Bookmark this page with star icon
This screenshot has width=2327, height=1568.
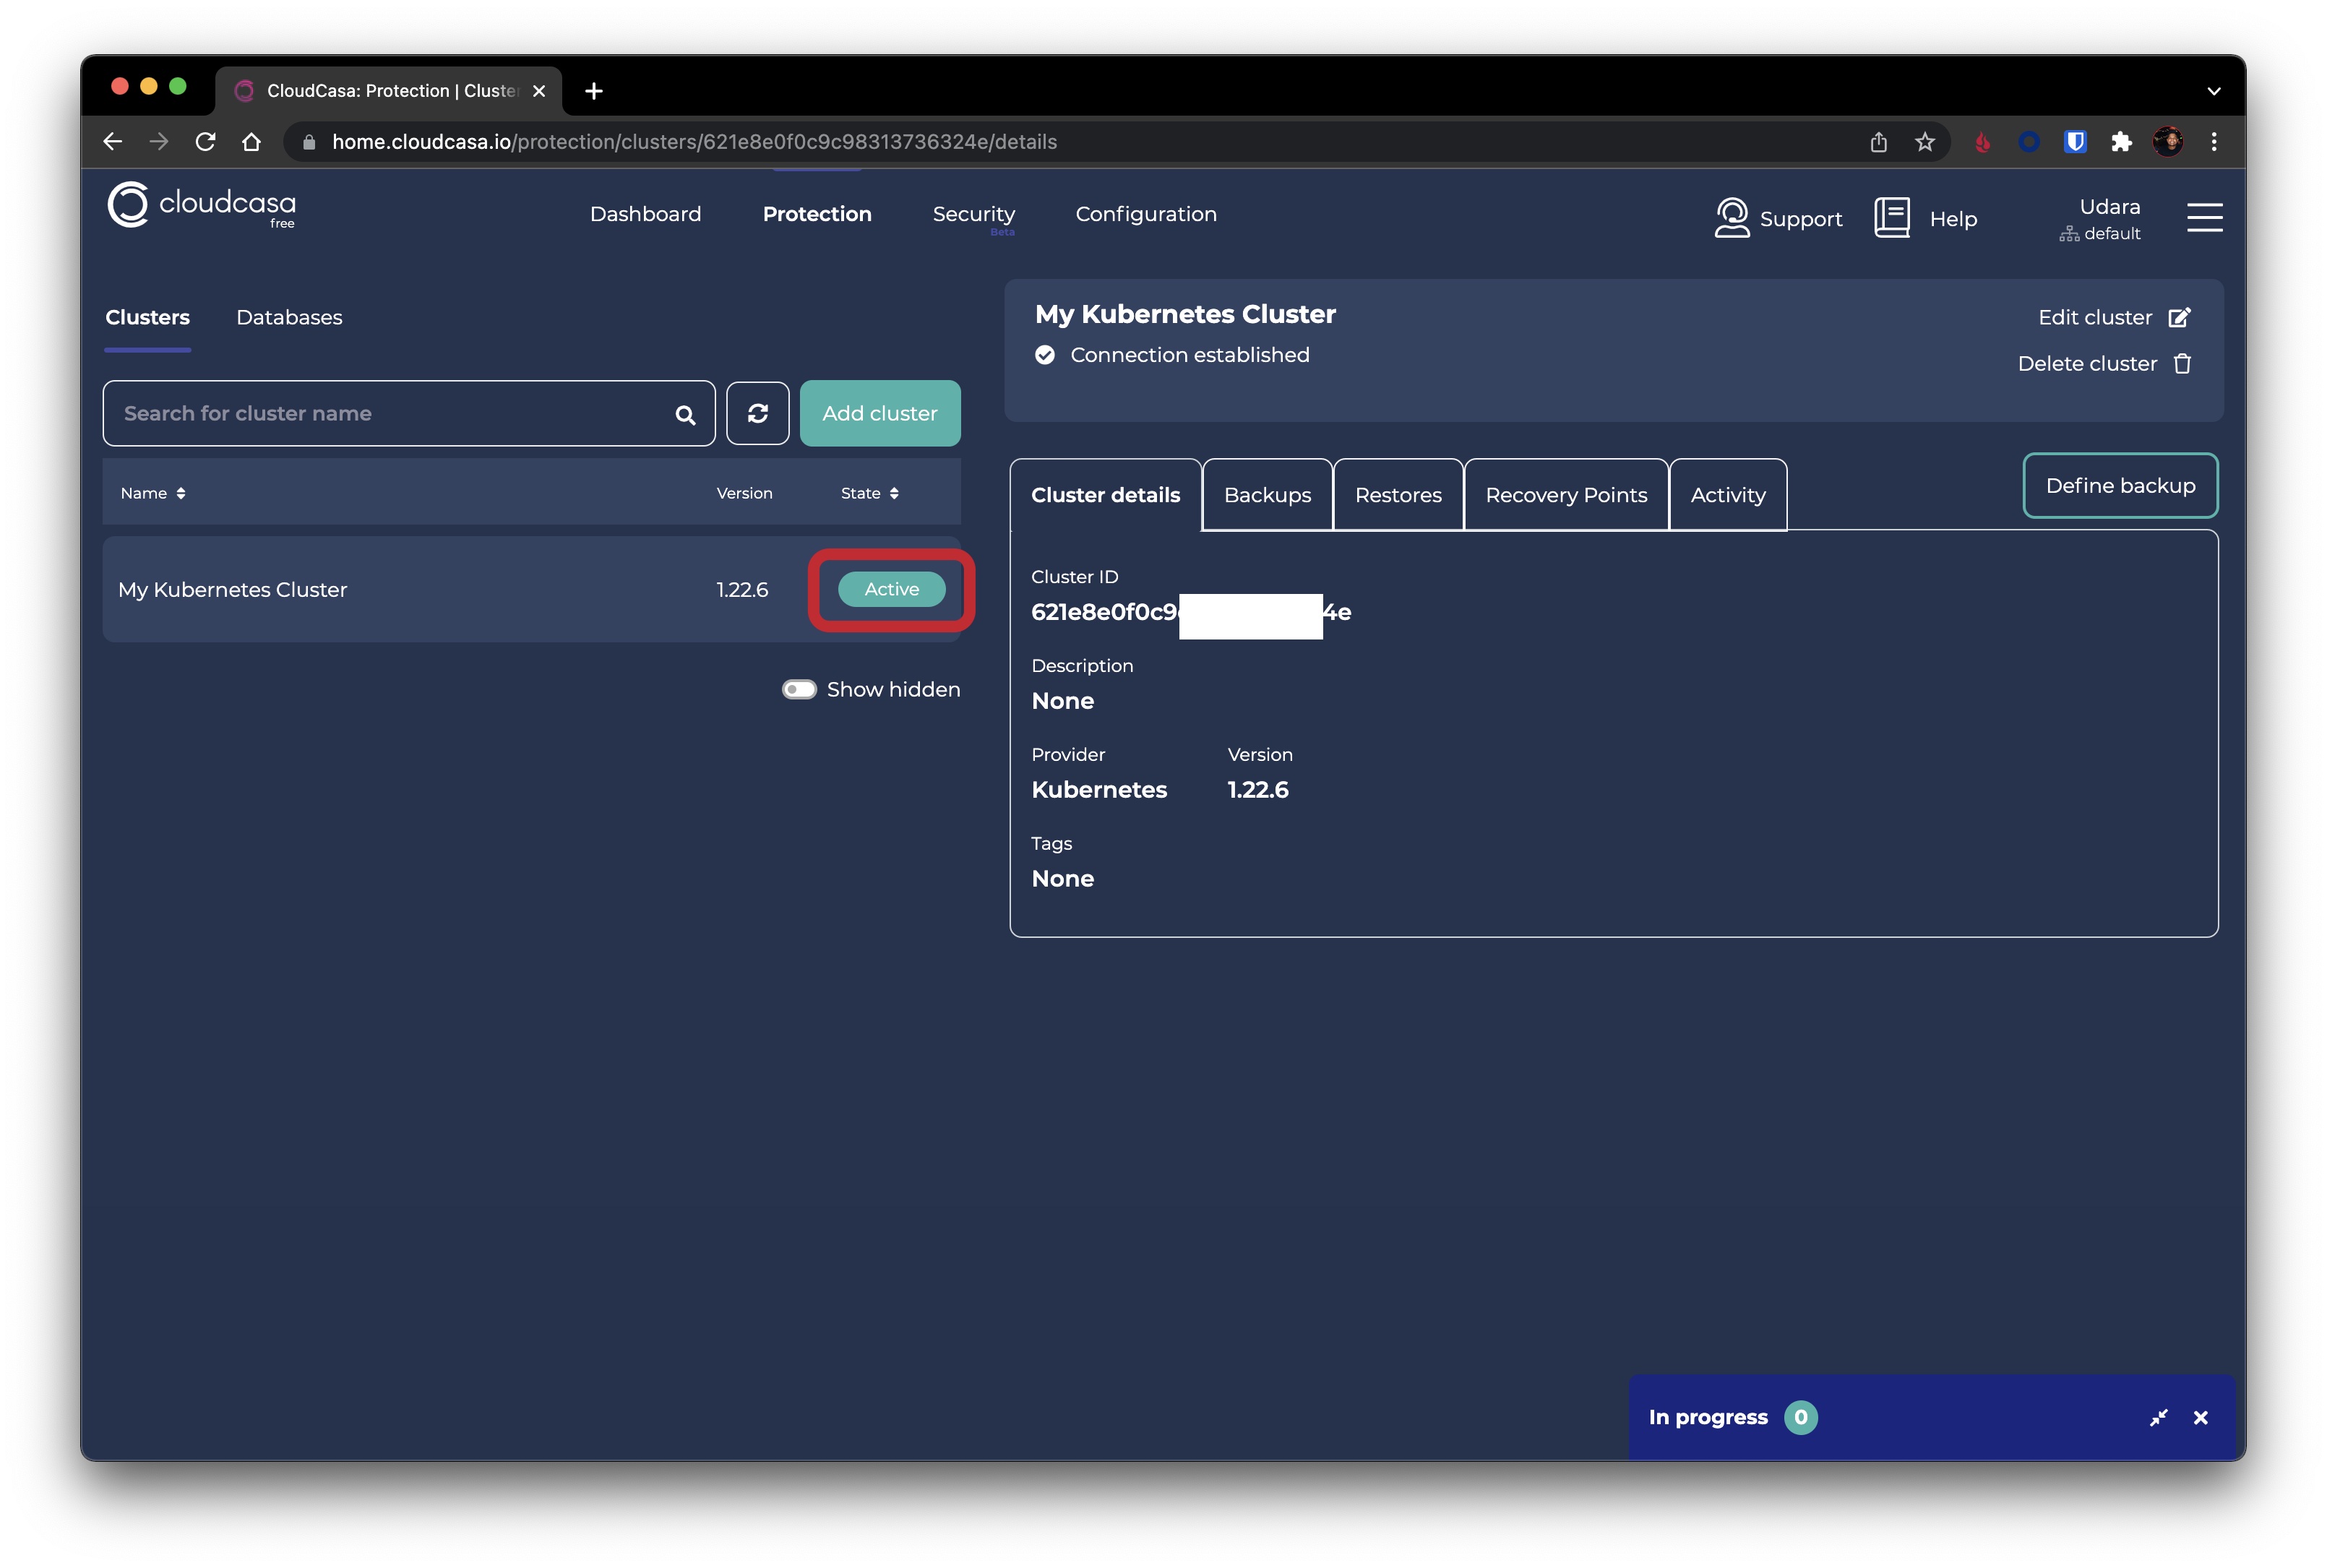(1924, 142)
